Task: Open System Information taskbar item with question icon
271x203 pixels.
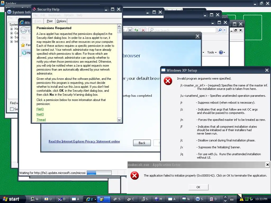Action: [200, 199]
